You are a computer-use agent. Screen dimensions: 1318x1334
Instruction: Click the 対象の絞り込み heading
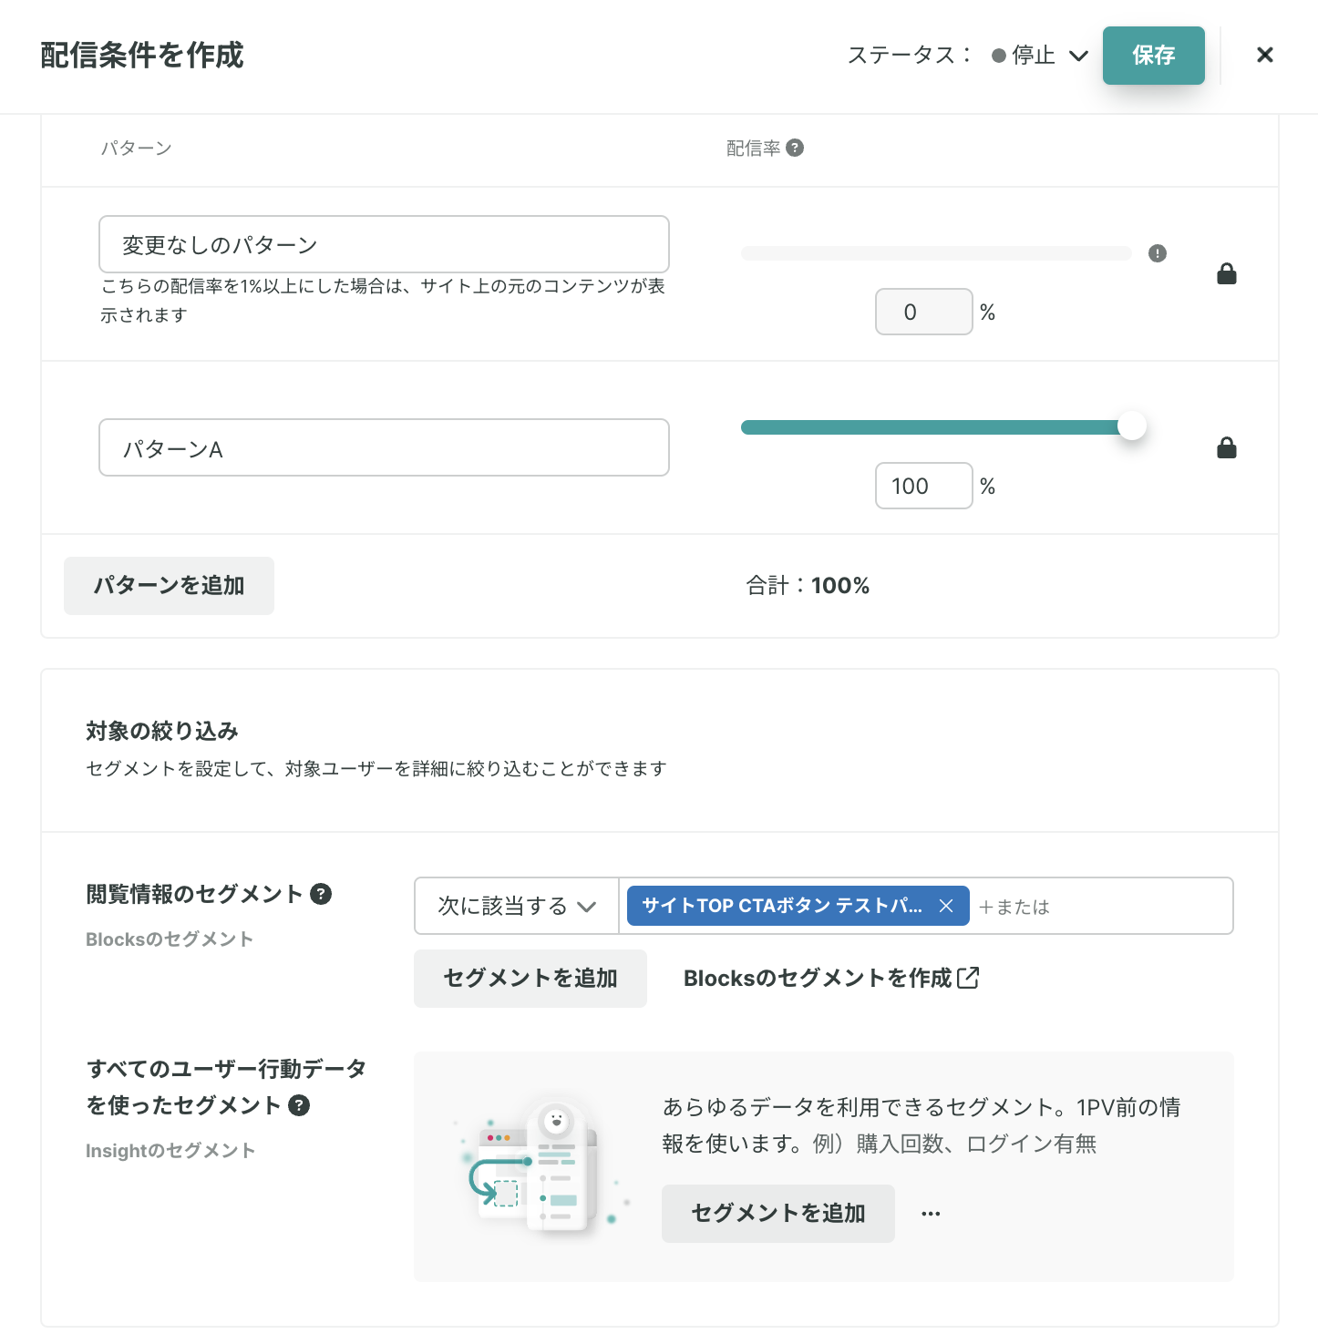point(162,731)
